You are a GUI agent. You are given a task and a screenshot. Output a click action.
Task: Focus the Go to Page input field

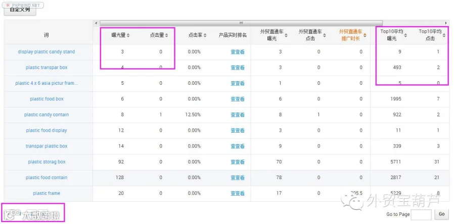(421, 214)
